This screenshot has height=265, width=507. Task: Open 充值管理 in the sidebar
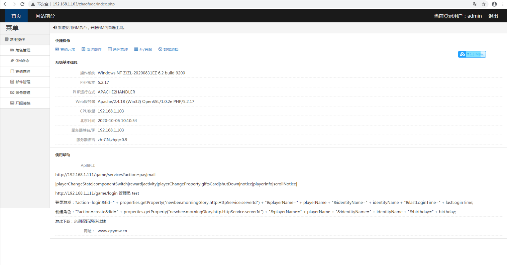click(x=23, y=71)
